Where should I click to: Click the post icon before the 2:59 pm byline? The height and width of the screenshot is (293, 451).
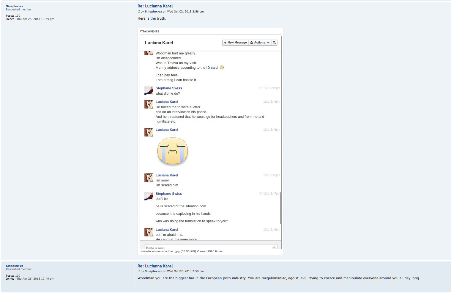point(139,271)
